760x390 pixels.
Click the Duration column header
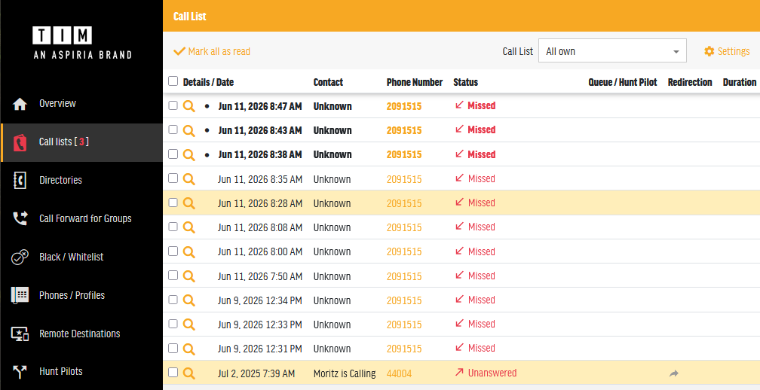739,82
